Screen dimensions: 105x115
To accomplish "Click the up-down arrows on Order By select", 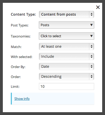I will 92,66.
